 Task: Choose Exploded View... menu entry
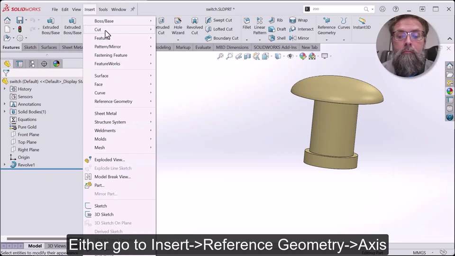(119, 159)
